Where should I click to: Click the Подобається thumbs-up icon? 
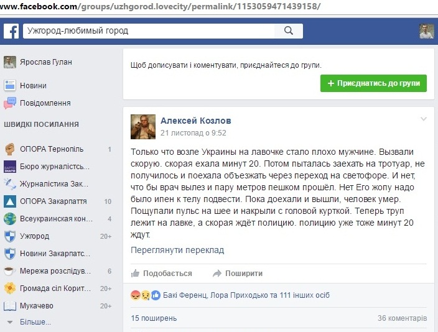coord(136,274)
